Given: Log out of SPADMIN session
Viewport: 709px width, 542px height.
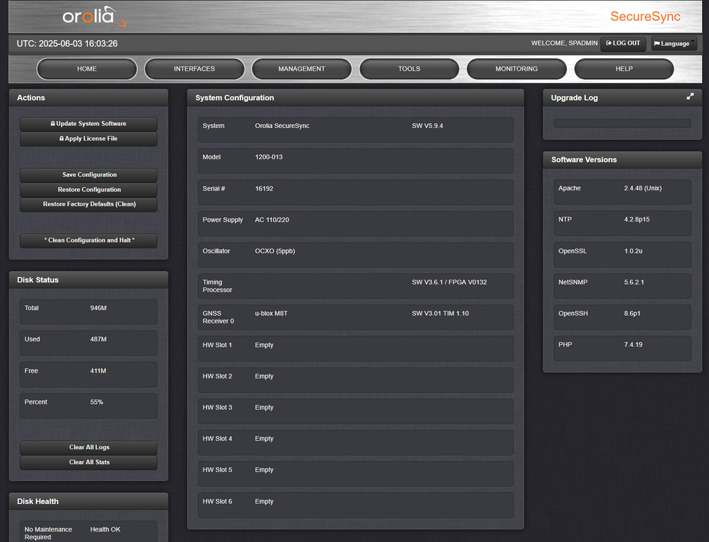Looking at the screenshot, I should click(x=622, y=44).
